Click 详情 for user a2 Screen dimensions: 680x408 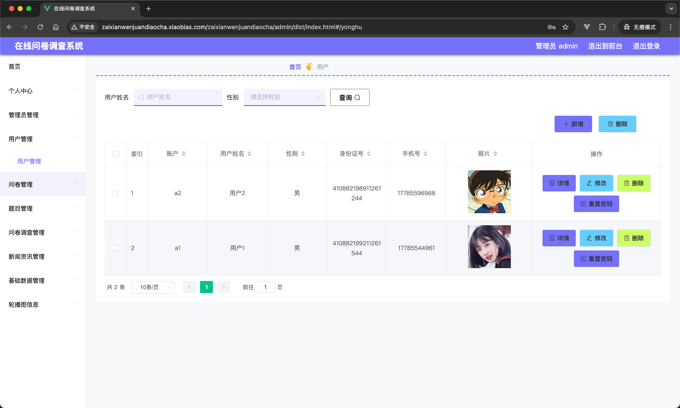tap(559, 183)
